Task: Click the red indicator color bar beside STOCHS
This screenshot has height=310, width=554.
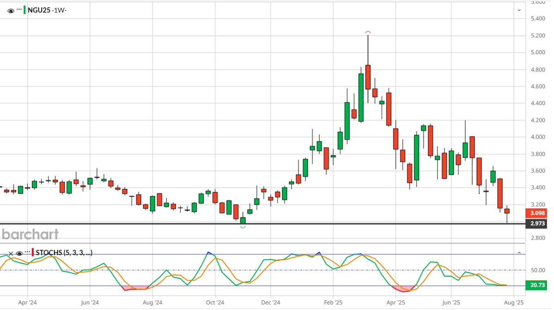Action: pos(33,253)
